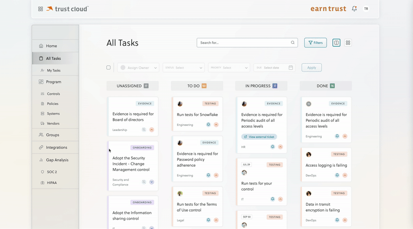Open the TR user avatar menu

coord(366,9)
